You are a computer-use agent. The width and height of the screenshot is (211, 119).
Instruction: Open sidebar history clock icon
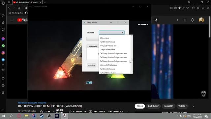tap(3, 79)
